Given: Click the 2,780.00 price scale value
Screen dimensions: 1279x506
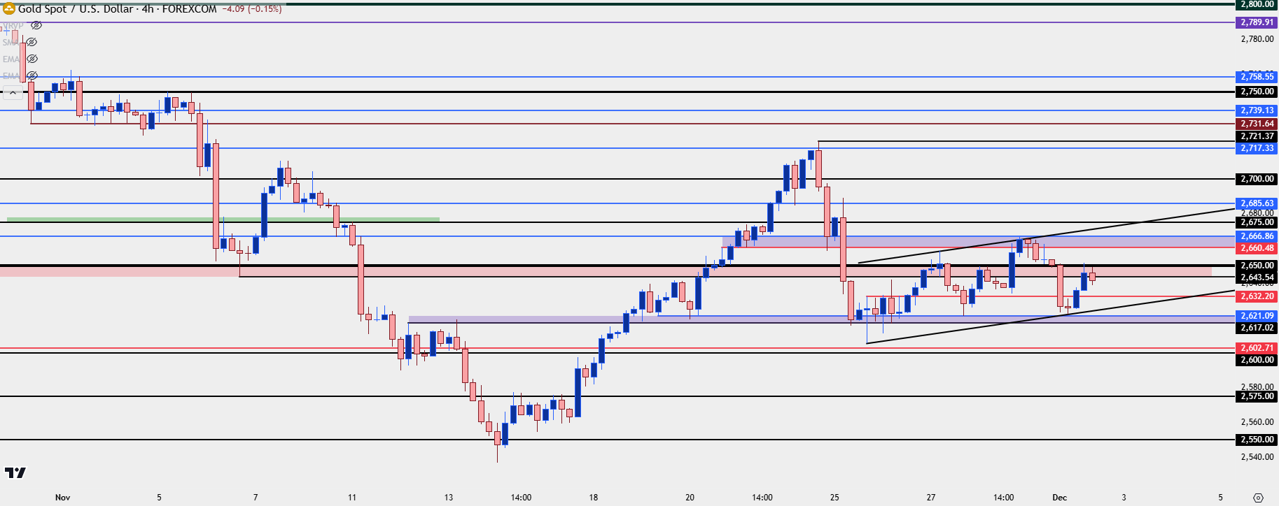Looking at the screenshot, I should pos(1257,39).
